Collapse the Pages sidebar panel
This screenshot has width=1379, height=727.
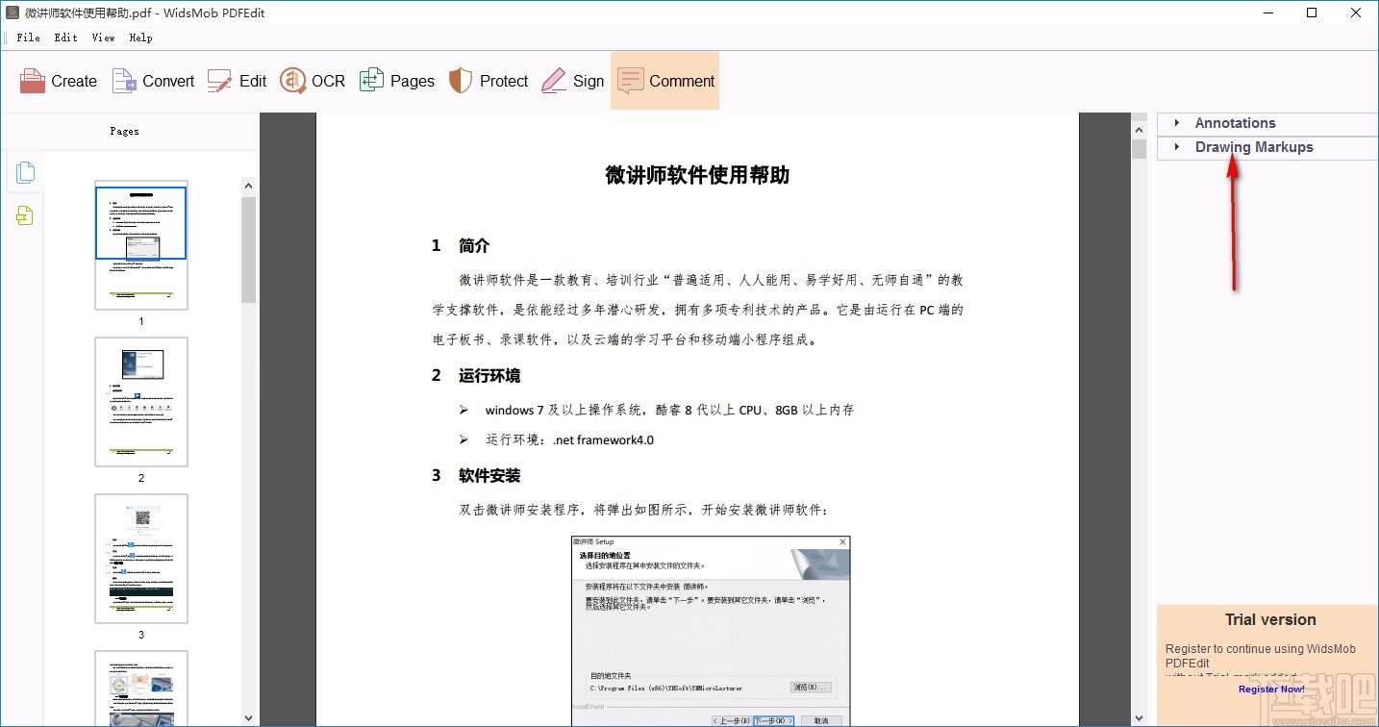[x=124, y=131]
